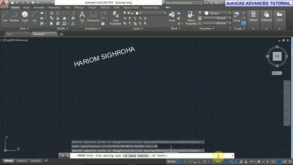Click the WCS dropdown under ViewCube
Image resolution: width=293 pixels, height=165 pixels.
pos(277,73)
